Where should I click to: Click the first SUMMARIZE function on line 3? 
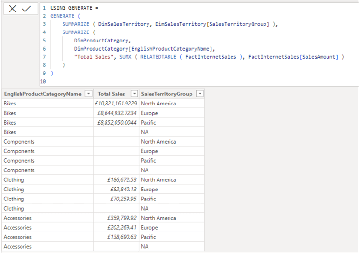(76, 24)
